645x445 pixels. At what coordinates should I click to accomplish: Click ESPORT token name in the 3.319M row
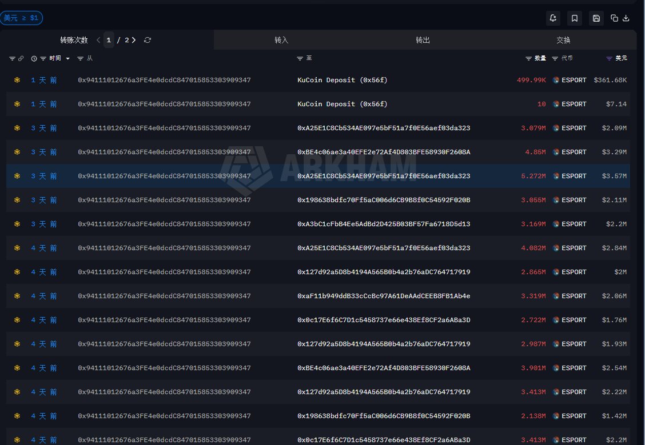(x=574, y=296)
